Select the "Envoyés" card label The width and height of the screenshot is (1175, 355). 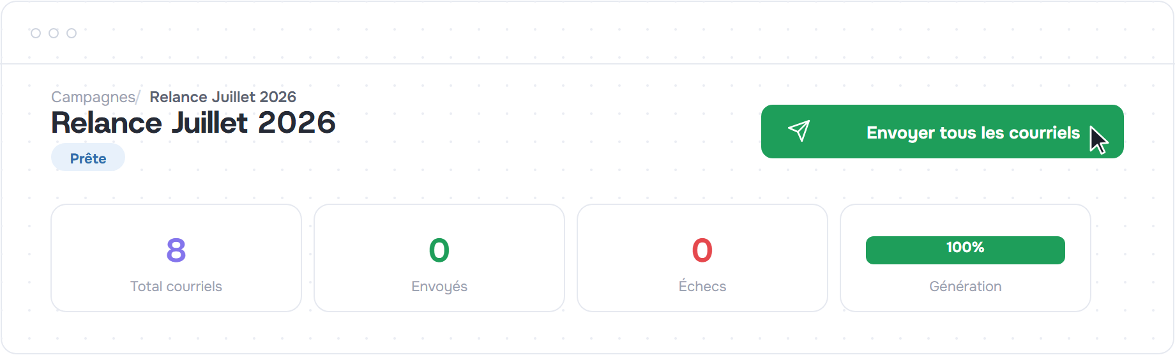pos(439,287)
